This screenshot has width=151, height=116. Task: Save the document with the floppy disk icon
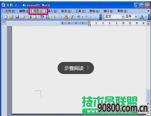coord(17,17)
